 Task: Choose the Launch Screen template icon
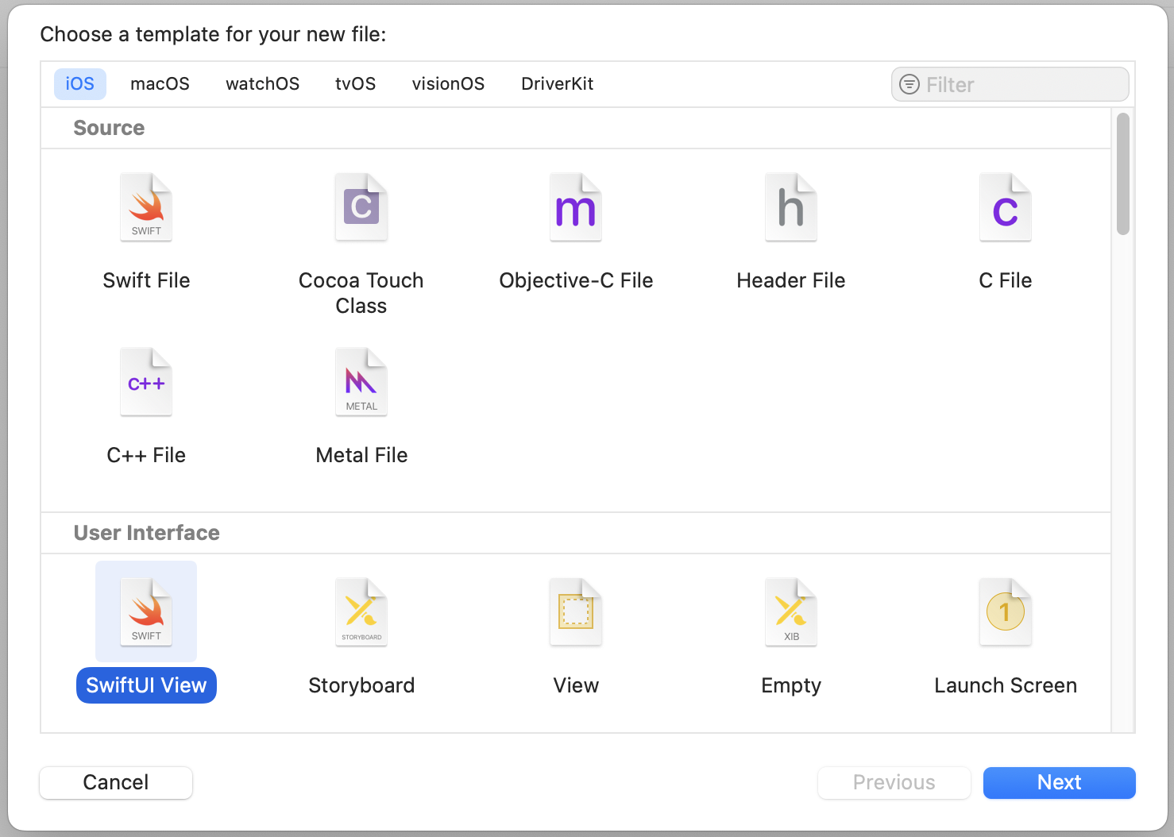(1006, 612)
